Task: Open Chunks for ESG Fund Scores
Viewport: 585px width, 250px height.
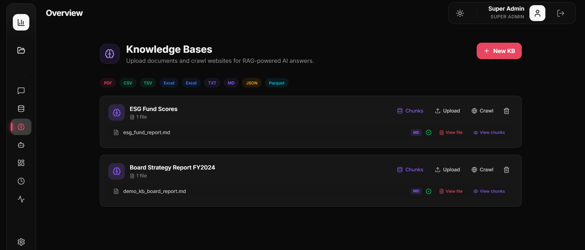Action: point(410,111)
